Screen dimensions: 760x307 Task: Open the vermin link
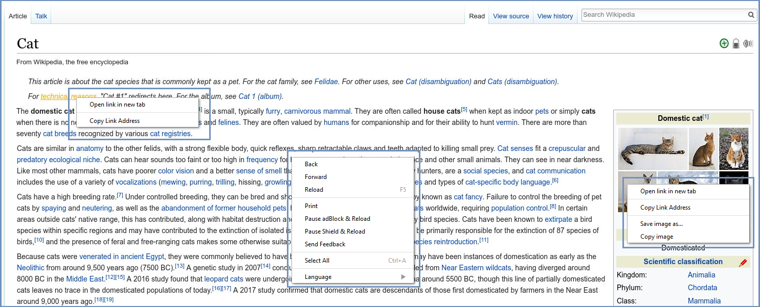click(507, 122)
